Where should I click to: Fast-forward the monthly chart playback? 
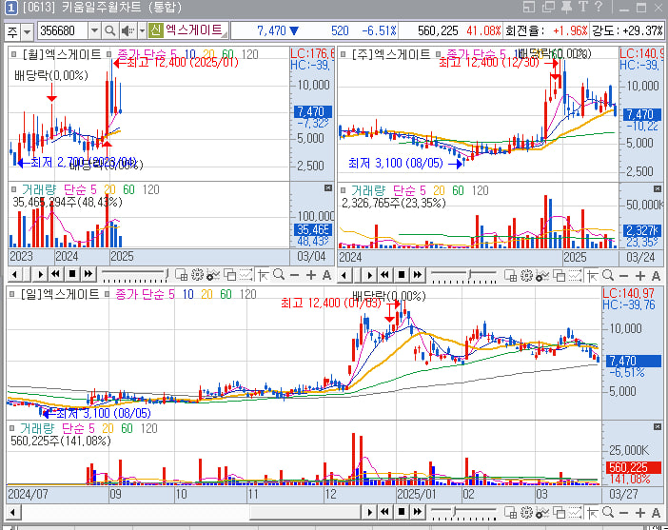(88, 274)
